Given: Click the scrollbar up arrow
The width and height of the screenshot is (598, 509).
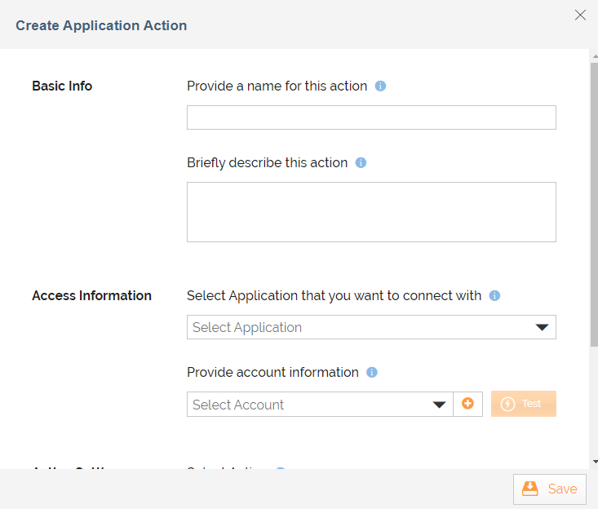Looking at the screenshot, I should pos(595,56).
